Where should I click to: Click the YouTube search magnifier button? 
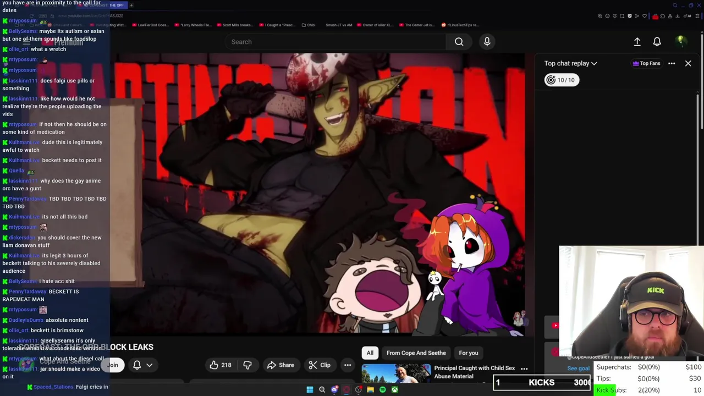point(459,42)
